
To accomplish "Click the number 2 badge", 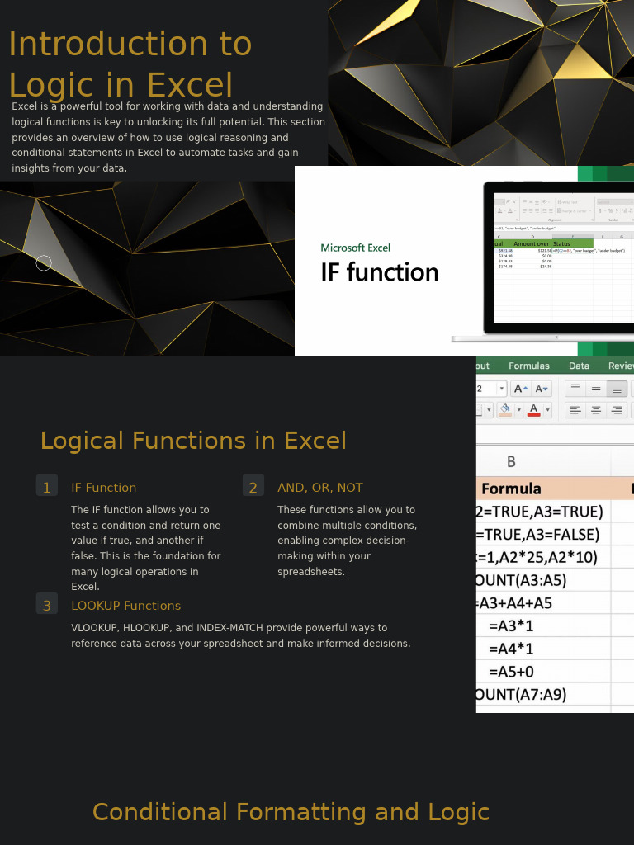I will (x=253, y=485).
